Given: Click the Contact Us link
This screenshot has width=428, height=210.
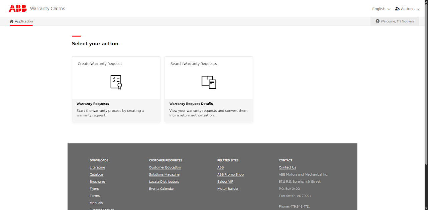Looking at the screenshot, I should 287,167.
